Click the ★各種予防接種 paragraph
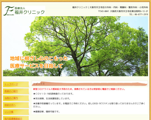The image size is (151, 120). click(x=89, y=105)
